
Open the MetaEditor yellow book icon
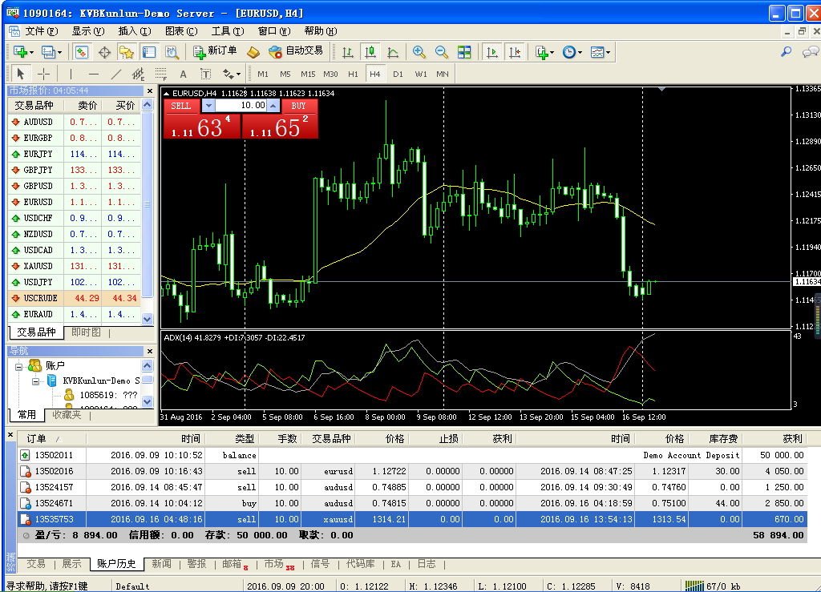(253, 52)
